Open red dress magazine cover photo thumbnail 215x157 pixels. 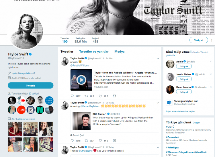pyautogui.click(x=15, y=129)
